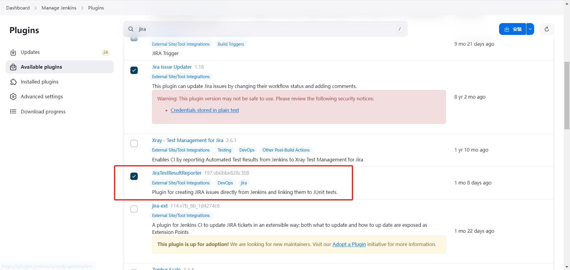
Task: Click the blue install button
Action: click(513, 29)
